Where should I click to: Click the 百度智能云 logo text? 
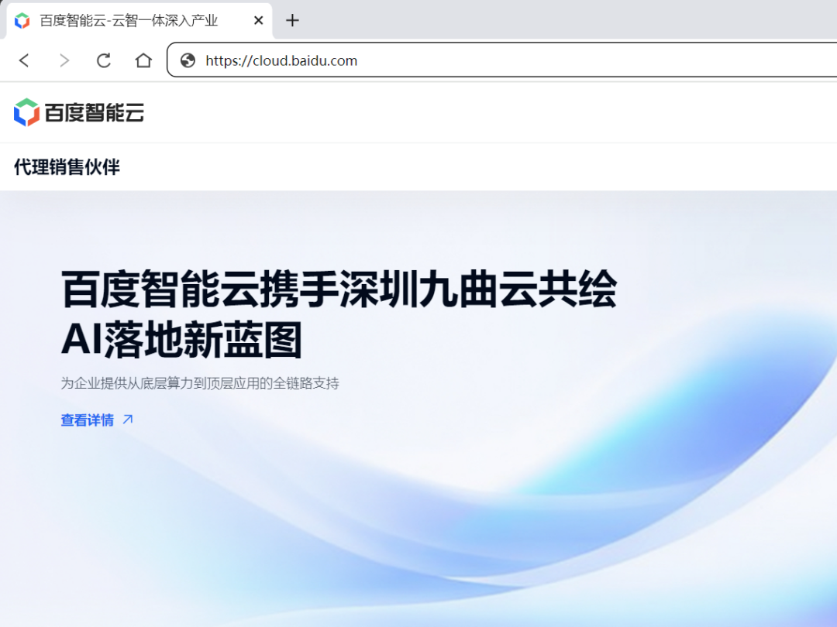[94, 113]
